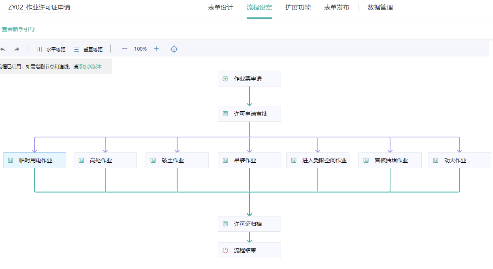Image resolution: width=493 pixels, height=269 pixels.
Task: Open the 数据管理 tab
Action: [380, 8]
